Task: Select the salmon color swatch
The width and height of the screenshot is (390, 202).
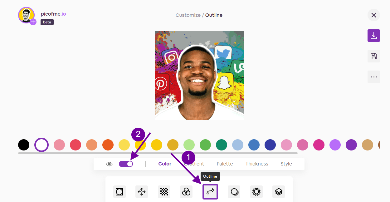Action: tap(92, 145)
